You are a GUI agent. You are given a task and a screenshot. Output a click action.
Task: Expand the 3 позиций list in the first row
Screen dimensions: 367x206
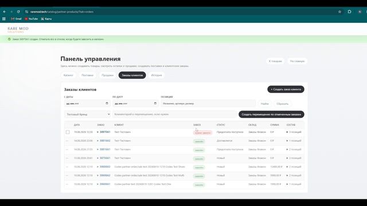click(x=294, y=132)
